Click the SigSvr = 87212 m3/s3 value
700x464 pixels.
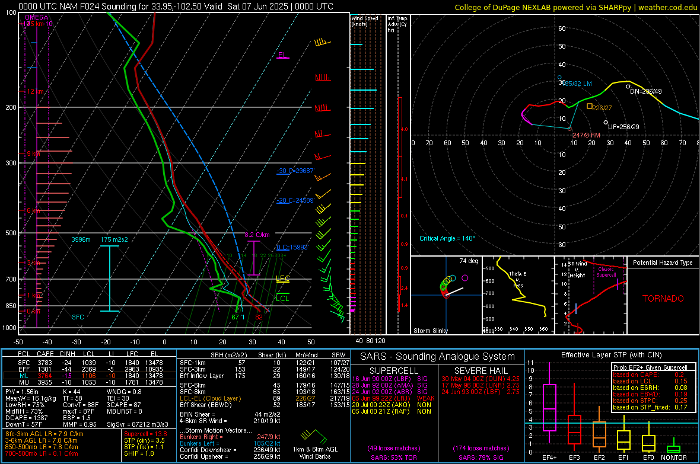(138, 424)
